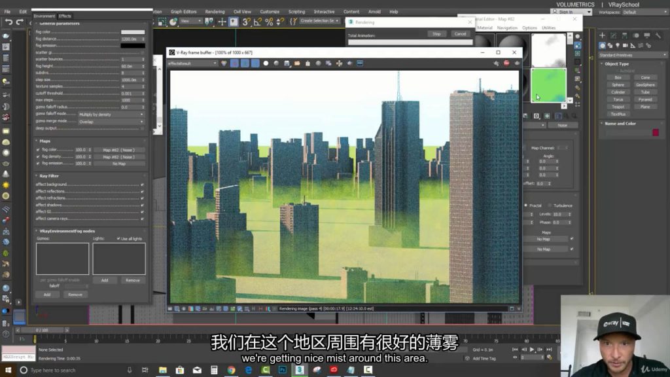Toggle the affect camera rays checkbox
The height and width of the screenshot is (377, 670).
[x=142, y=219]
